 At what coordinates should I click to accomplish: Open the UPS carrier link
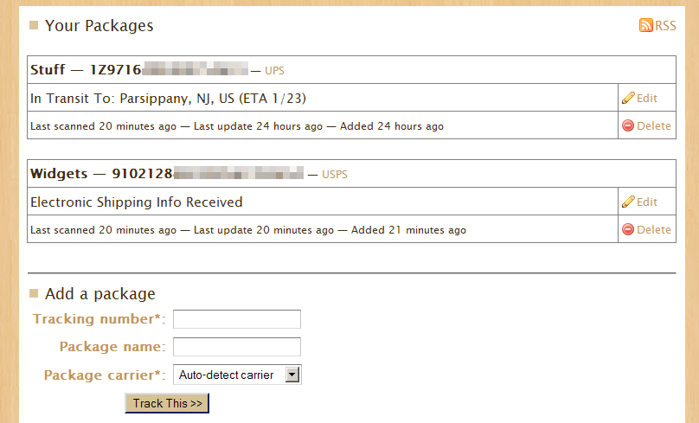click(x=274, y=70)
